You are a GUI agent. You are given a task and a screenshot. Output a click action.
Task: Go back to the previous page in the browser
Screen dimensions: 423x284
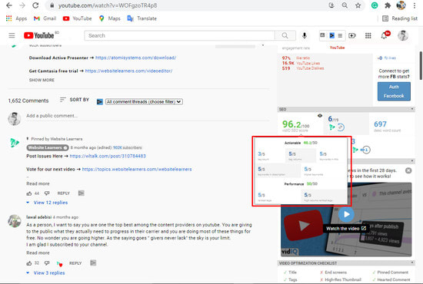[x=9, y=5]
